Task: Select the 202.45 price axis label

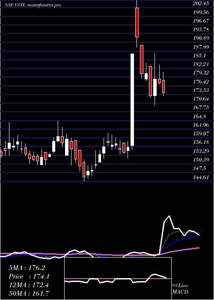Action: [x=200, y=3]
